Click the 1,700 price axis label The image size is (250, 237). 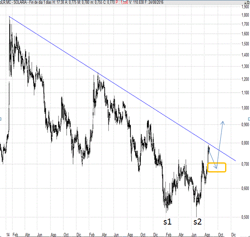[245, 24]
